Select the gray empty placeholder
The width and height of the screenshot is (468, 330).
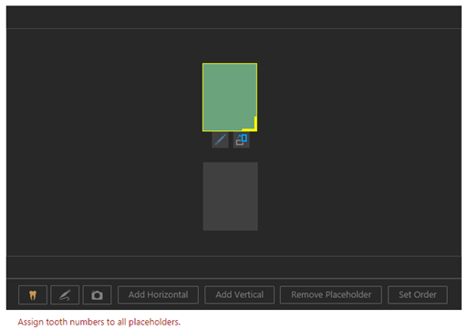(x=231, y=196)
